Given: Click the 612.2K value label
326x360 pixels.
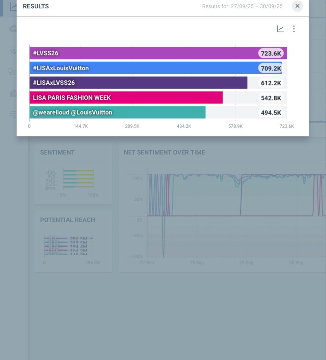Looking at the screenshot, I should [x=271, y=83].
